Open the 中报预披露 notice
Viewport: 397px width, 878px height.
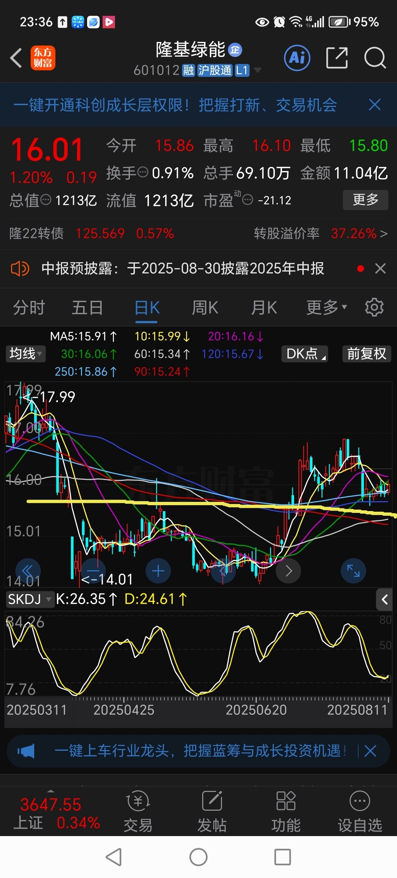(183, 268)
